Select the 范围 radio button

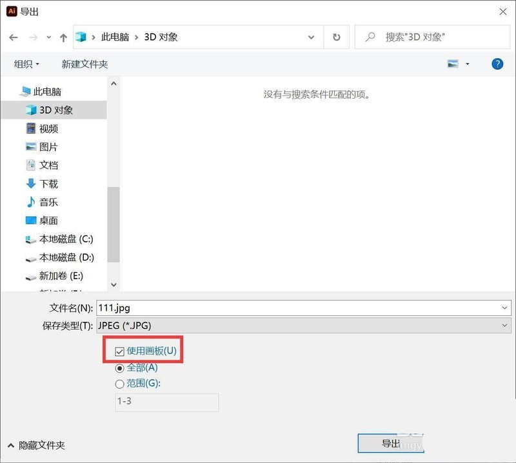(119, 384)
